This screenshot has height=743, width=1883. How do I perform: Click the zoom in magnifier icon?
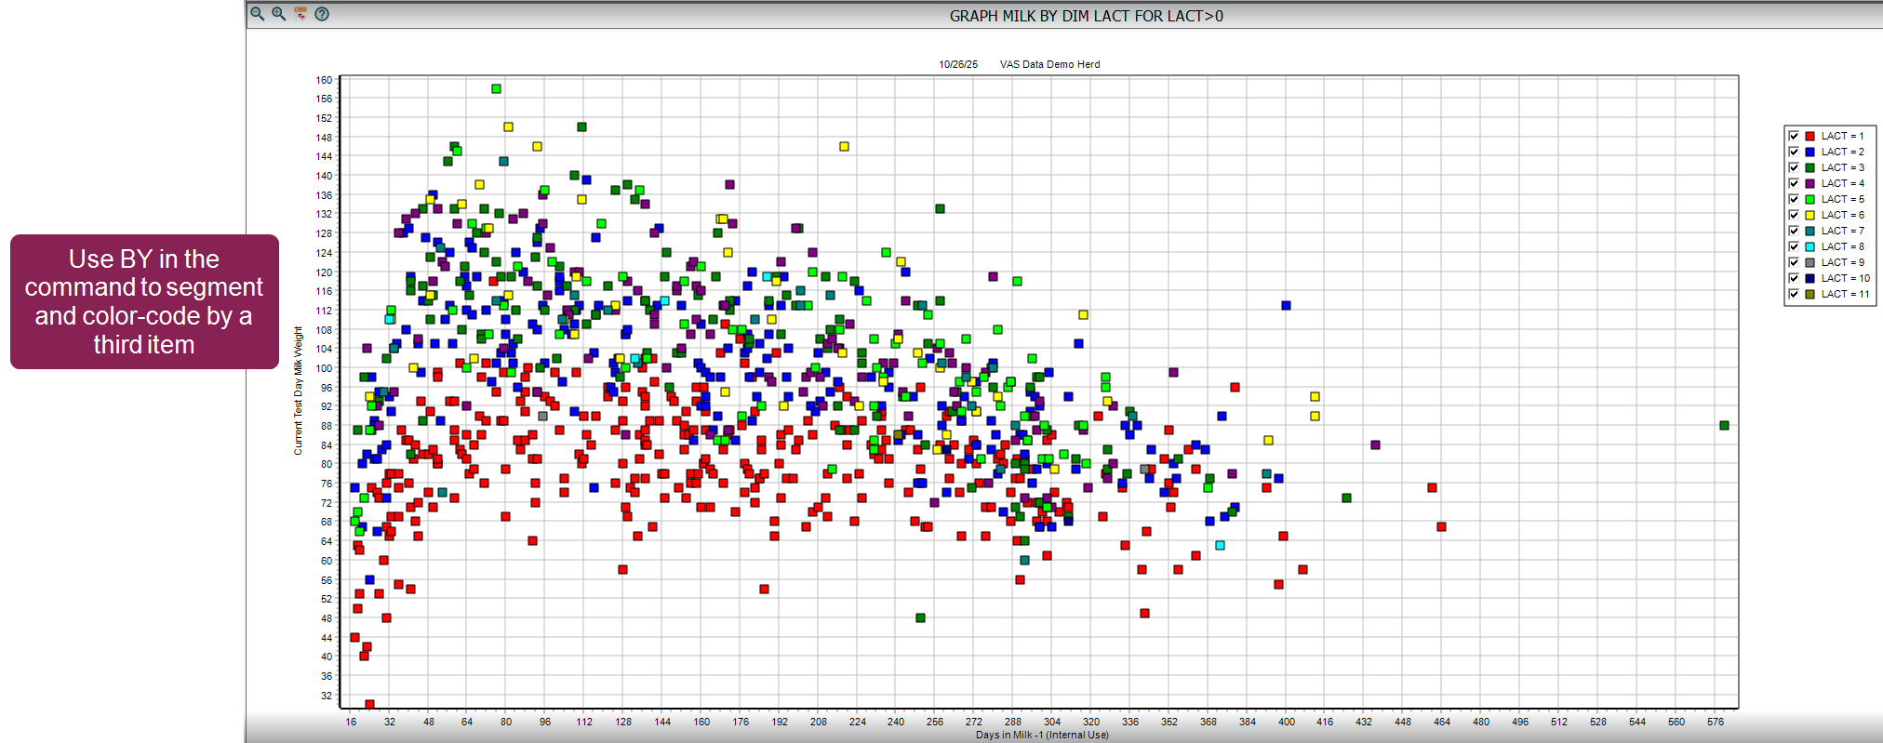[x=278, y=14]
